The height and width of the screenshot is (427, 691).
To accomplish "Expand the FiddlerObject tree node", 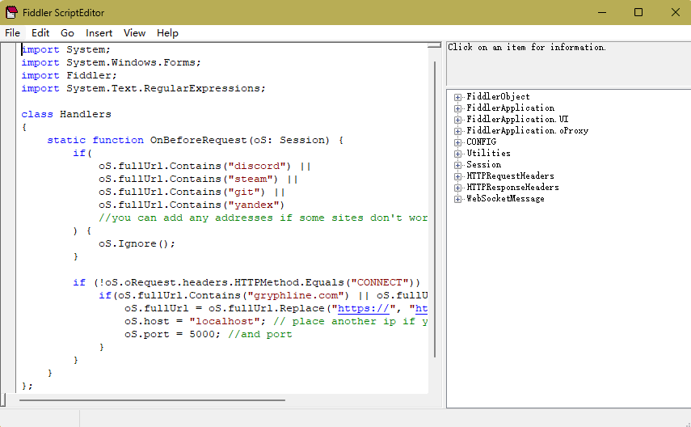I will point(458,97).
